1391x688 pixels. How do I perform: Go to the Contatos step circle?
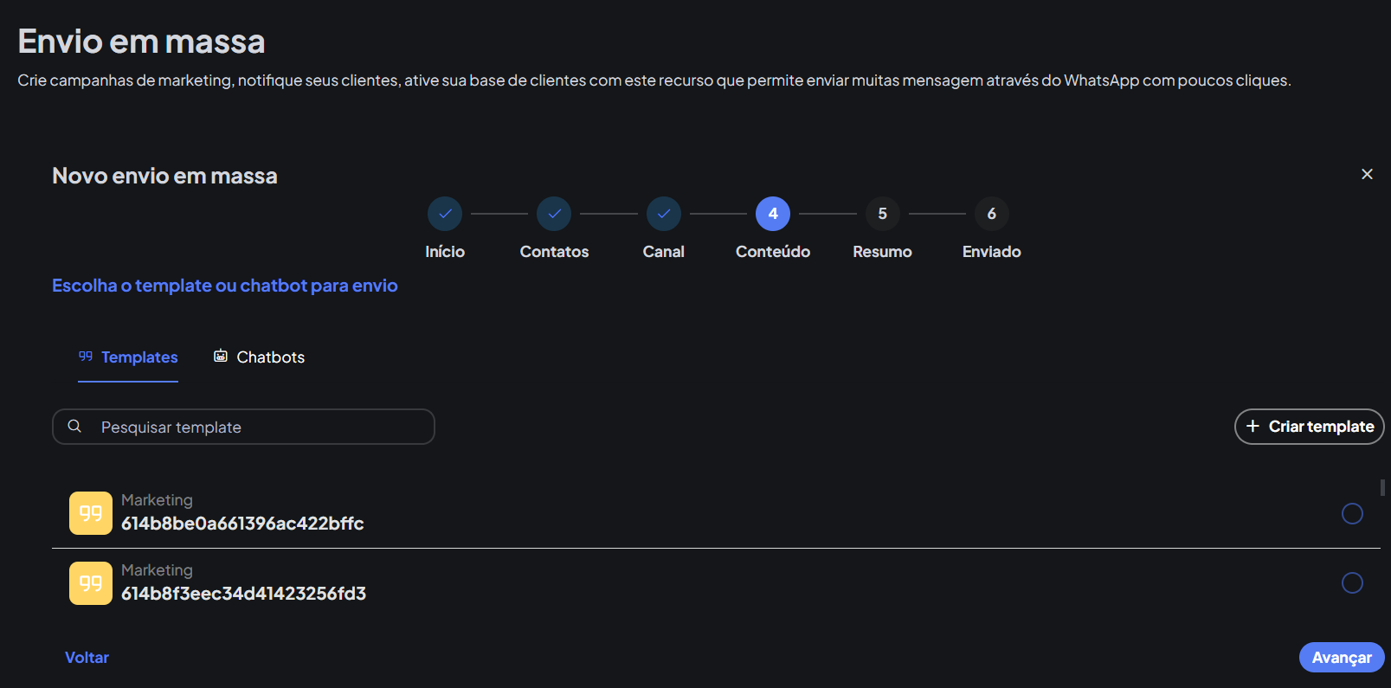click(x=554, y=214)
